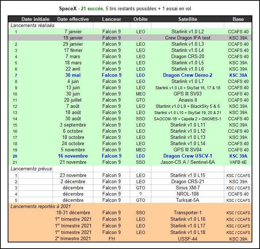Click the '16 novembre' date cell

73,156
